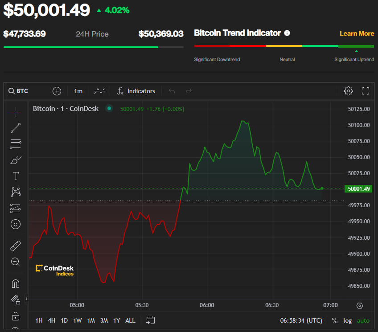Select the Cross crosshair tool

pos(16,112)
